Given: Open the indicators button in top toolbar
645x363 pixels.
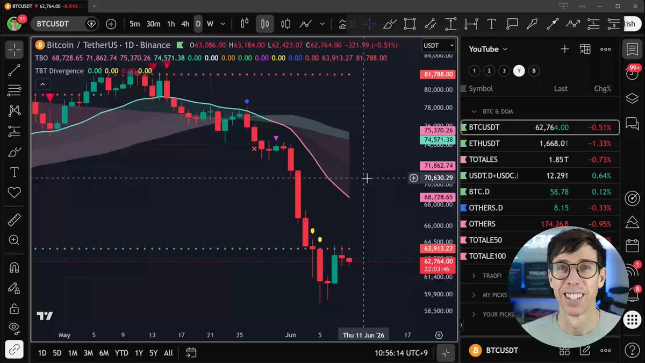Looking at the screenshot, I should click(342, 24).
